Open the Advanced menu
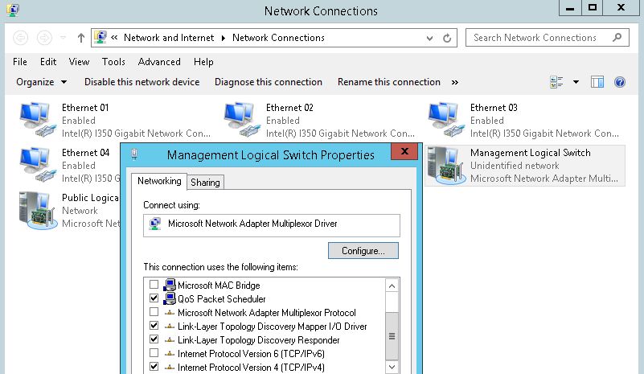The height and width of the screenshot is (374, 644). [159, 62]
